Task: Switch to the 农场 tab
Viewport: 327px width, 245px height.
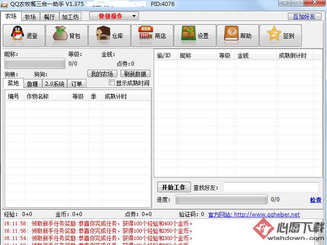Action: [11, 16]
